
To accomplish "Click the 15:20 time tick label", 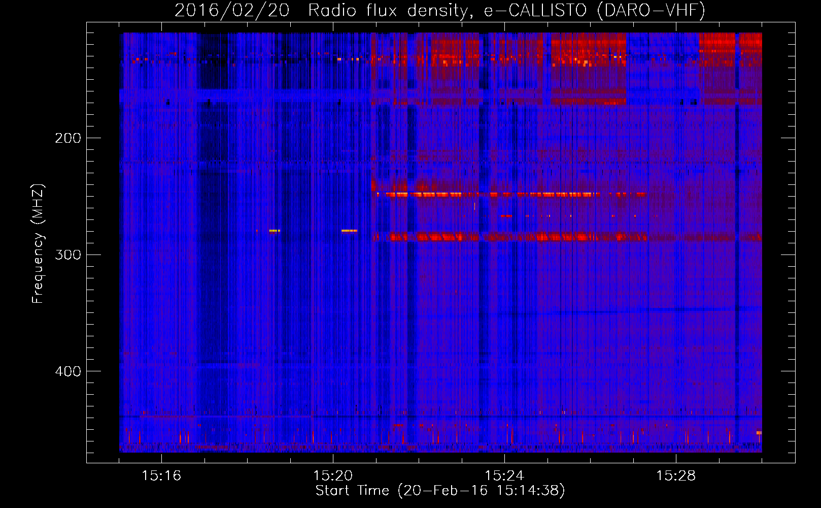I will [x=333, y=476].
